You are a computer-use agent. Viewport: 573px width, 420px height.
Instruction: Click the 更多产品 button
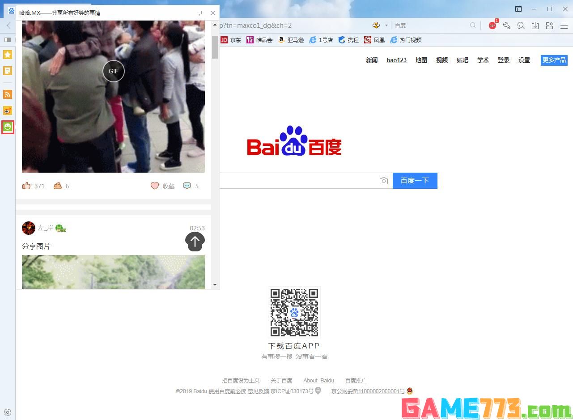tap(554, 60)
